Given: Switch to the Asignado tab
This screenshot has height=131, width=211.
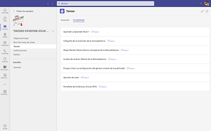Looking at the screenshot, I should coord(65,20).
